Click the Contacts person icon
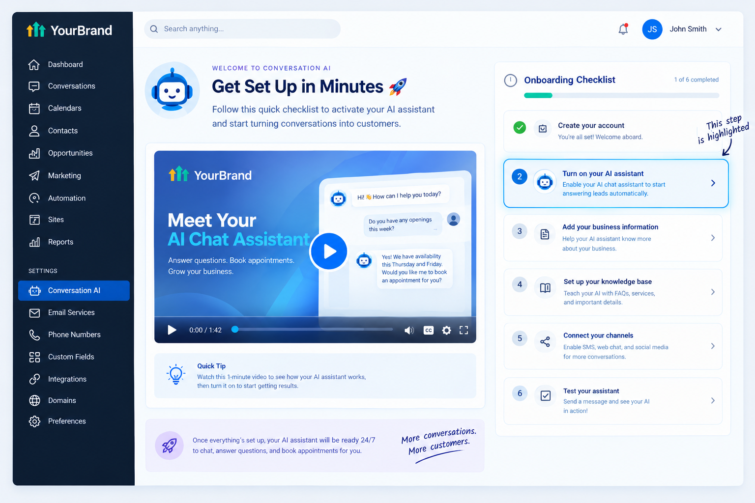The image size is (755, 503). coord(34,131)
